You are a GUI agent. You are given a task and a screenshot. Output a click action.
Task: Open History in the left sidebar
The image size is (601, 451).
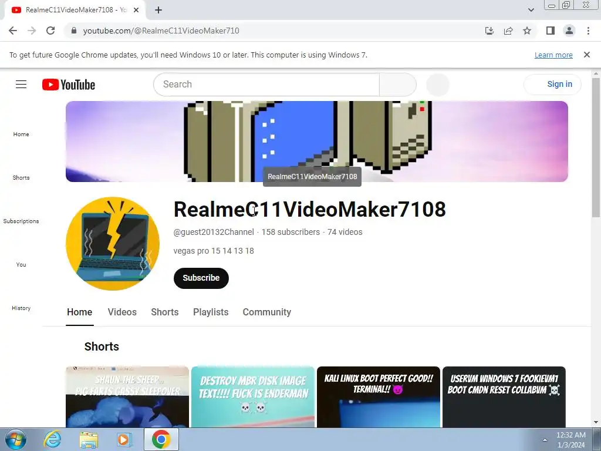(21, 308)
